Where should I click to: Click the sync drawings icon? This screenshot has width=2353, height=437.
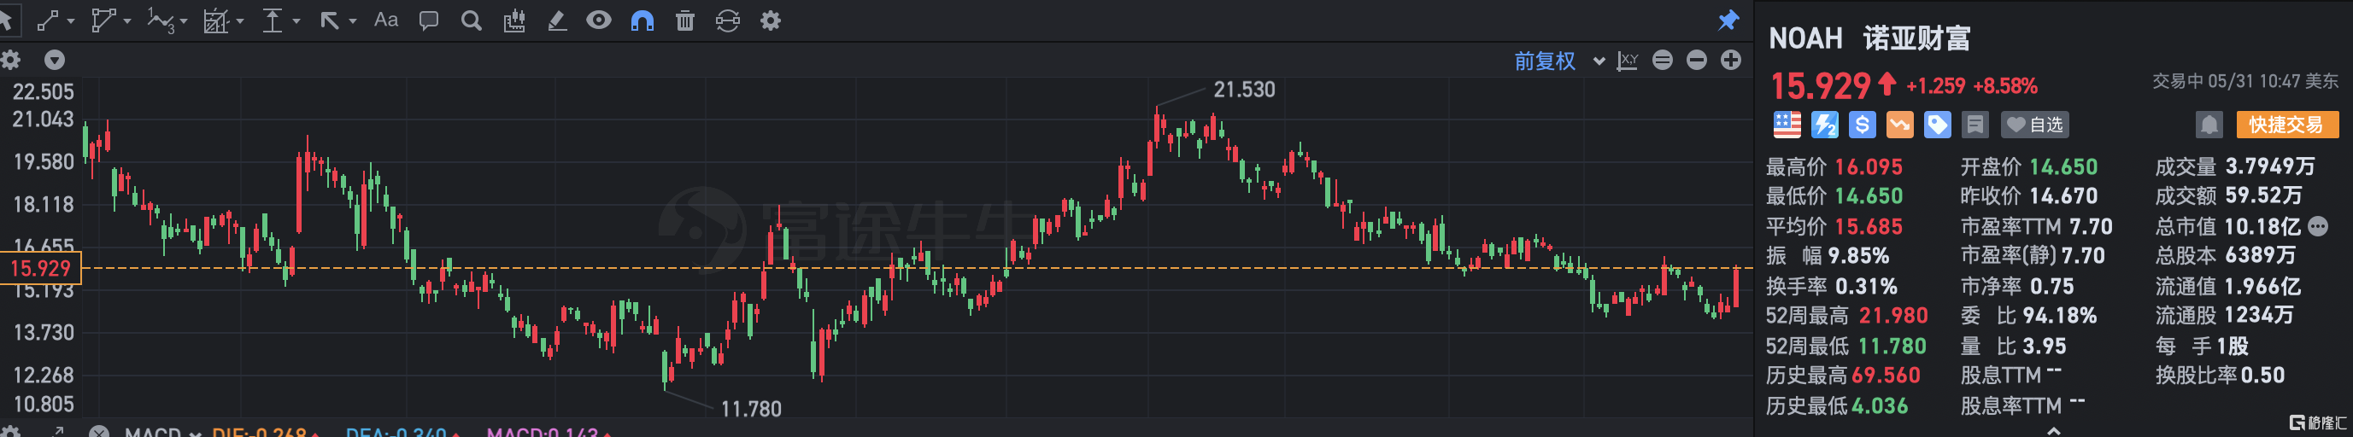point(728,20)
